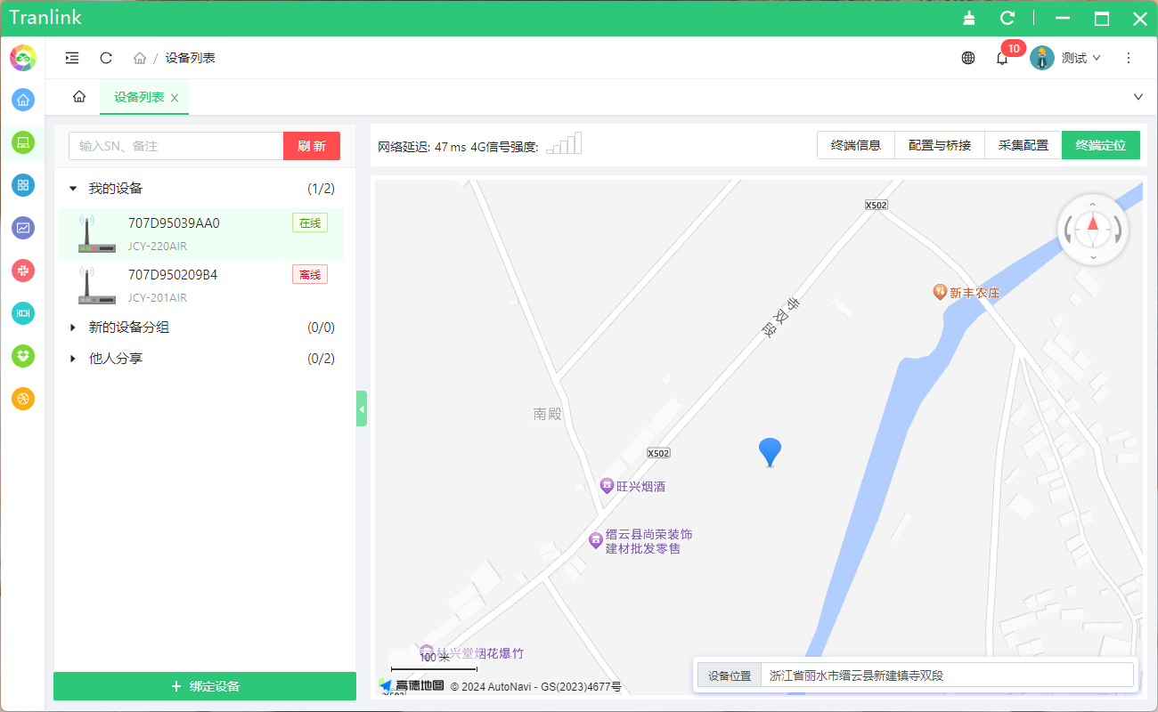Open notifications bell with 10 badge
This screenshot has width=1158, height=712.
[x=1003, y=58]
